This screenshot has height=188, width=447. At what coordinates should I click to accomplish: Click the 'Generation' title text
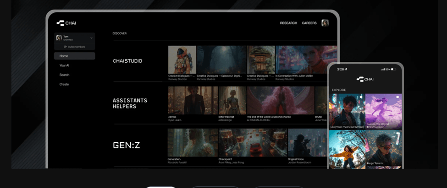(174, 159)
